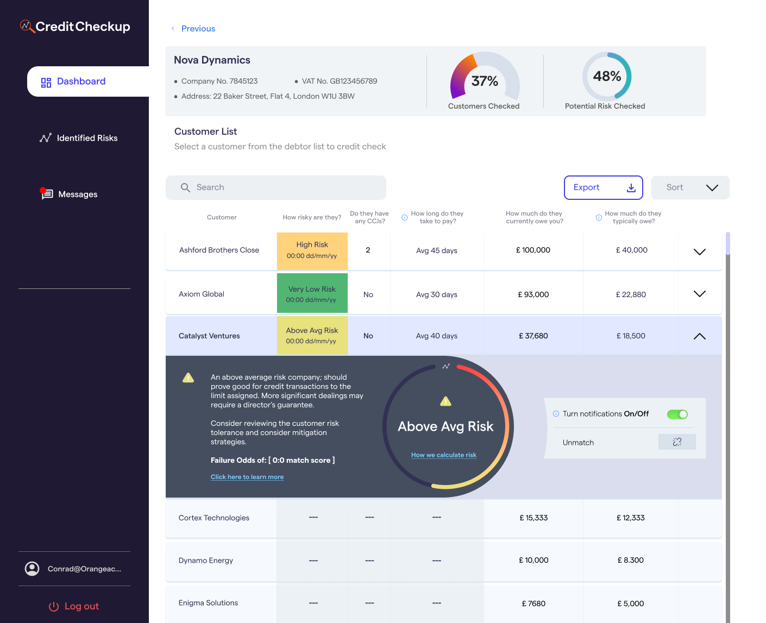Click the Messages icon with red notification dot

(47, 194)
